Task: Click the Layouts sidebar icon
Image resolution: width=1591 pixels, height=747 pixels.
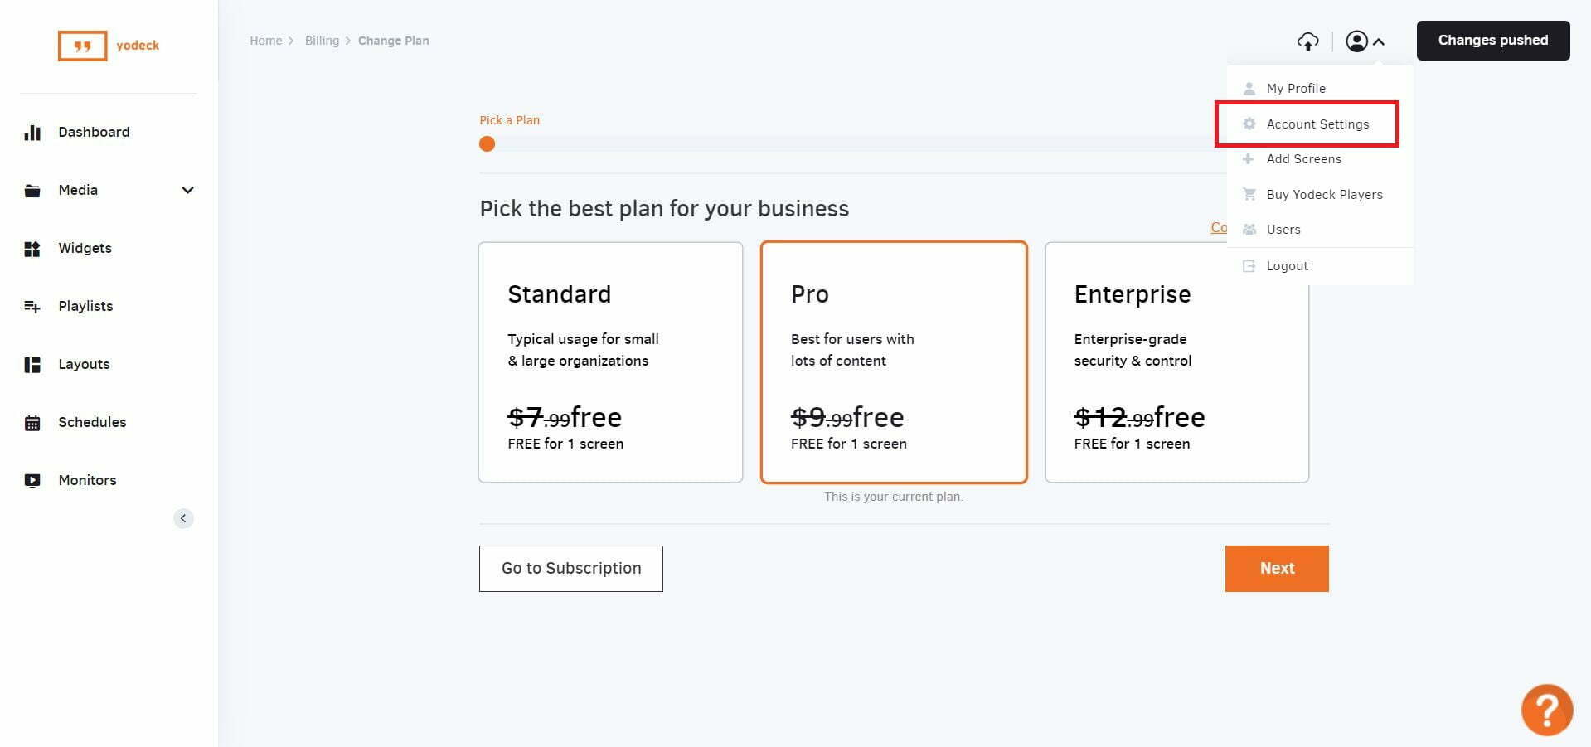Action: click(x=32, y=365)
